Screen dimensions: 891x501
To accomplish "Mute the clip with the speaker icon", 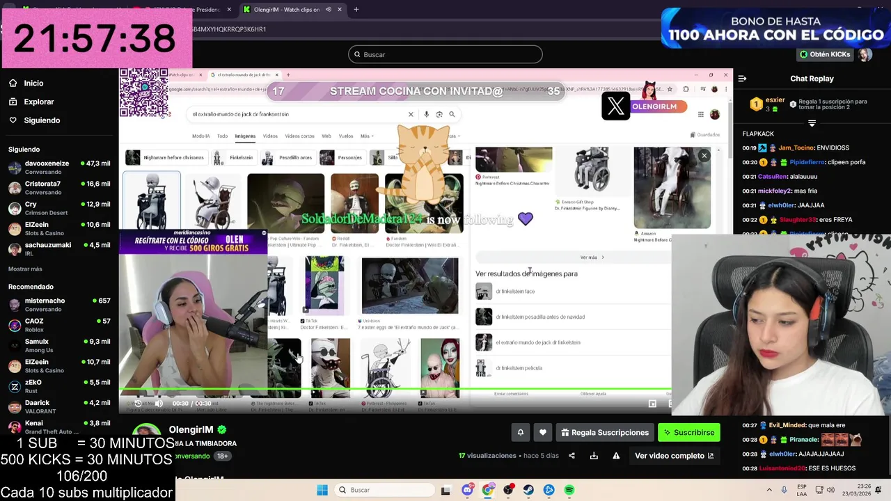I will (x=159, y=403).
